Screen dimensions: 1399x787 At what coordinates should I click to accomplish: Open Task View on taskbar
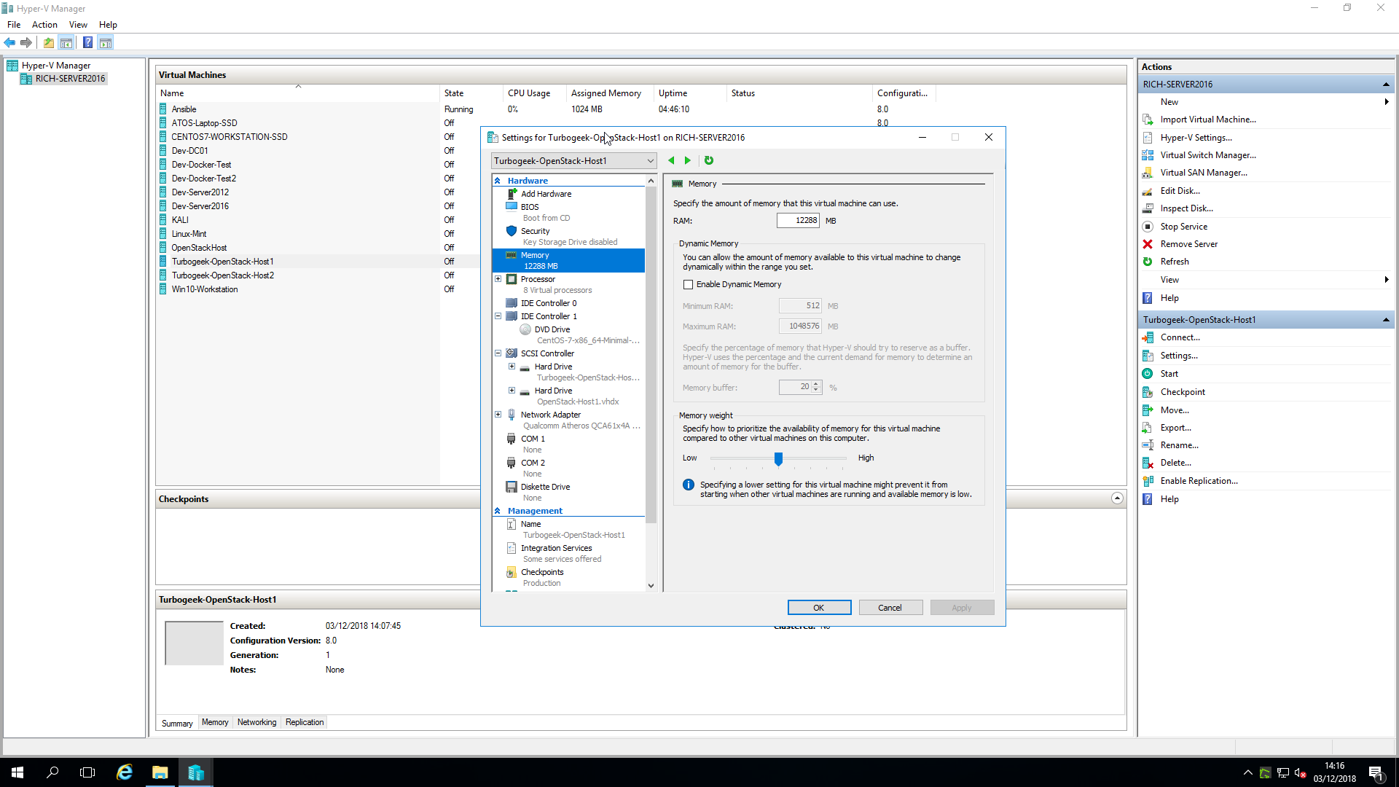point(87,772)
